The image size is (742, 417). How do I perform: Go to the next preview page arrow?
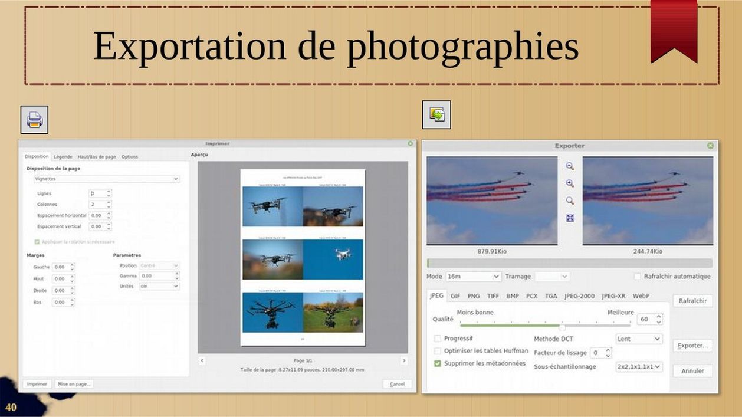coord(404,360)
